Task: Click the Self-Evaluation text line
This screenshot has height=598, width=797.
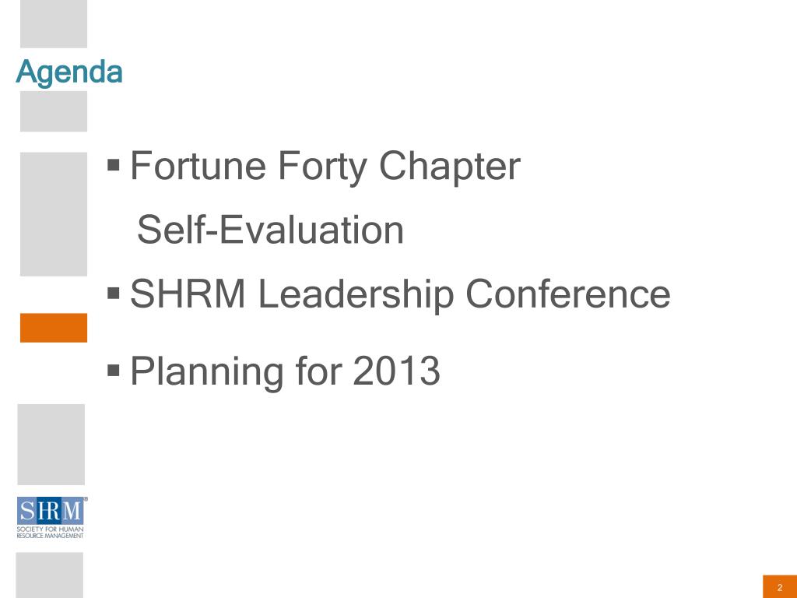Action: pyautogui.click(x=270, y=230)
